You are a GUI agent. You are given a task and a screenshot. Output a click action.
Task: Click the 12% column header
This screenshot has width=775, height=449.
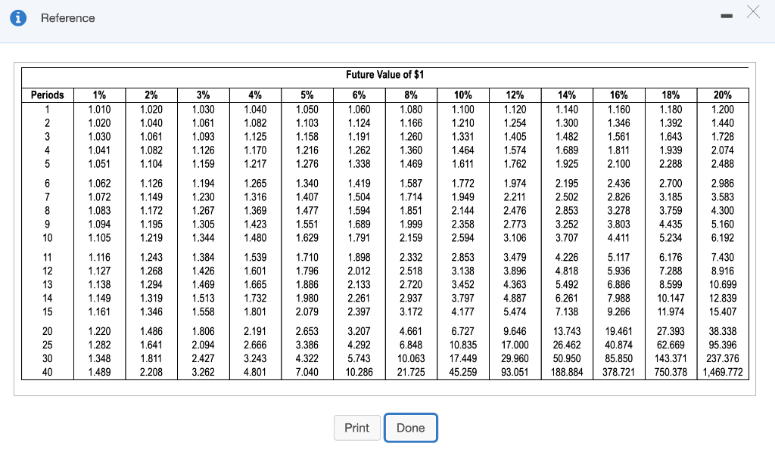click(x=515, y=94)
